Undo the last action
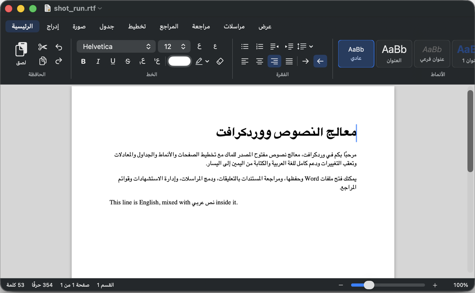Viewport: 475px width, 293px height. (59, 47)
